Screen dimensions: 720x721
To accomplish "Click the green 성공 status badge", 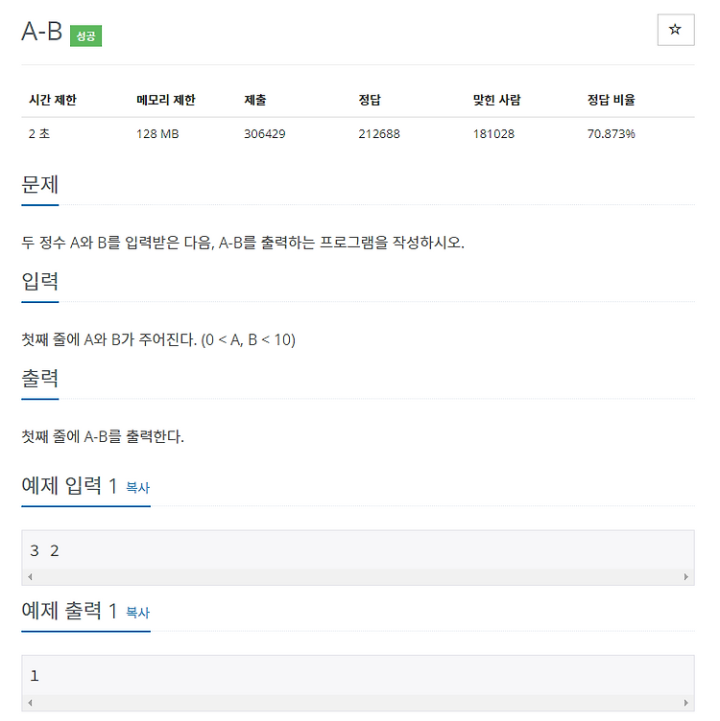I will click(x=85, y=35).
